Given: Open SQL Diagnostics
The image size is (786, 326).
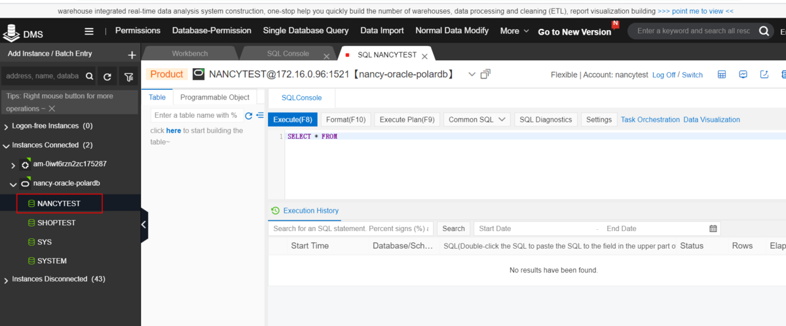Looking at the screenshot, I should [546, 119].
